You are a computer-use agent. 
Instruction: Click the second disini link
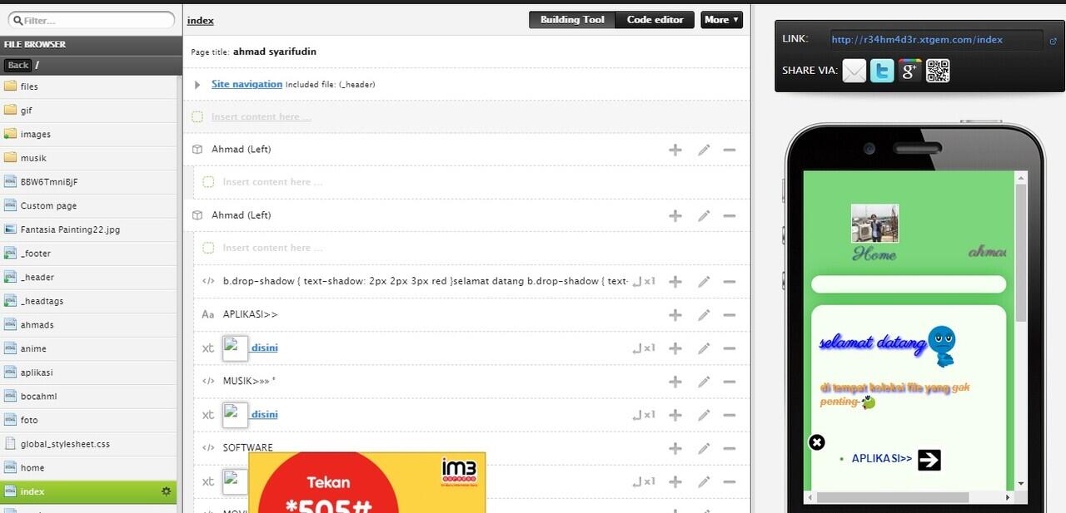pos(263,414)
